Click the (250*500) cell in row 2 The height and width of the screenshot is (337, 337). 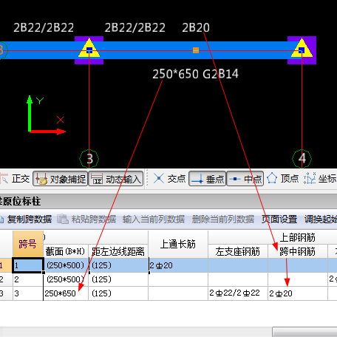[x=66, y=279]
